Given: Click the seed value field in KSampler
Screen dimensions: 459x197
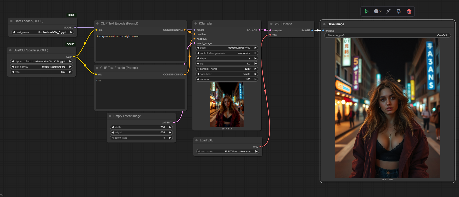Looking at the screenshot, I should click(227, 48).
